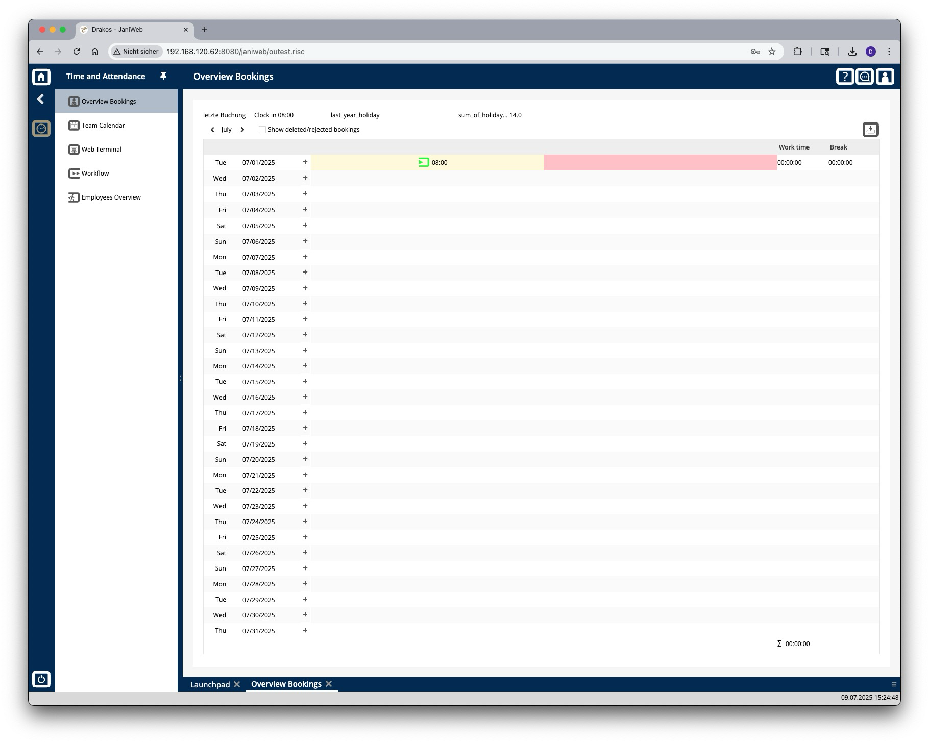Go to next month after July
The height and width of the screenshot is (743, 929).
[242, 130]
